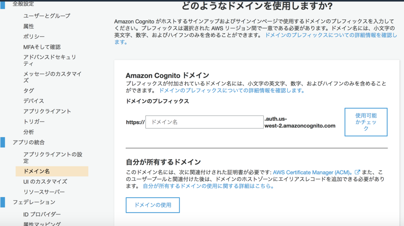
Task: Open タグ sidebar item
Action: 28,90
